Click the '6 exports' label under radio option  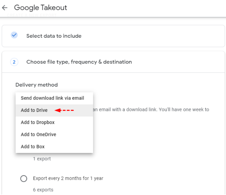pyautogui.click(x=43, y=190)
